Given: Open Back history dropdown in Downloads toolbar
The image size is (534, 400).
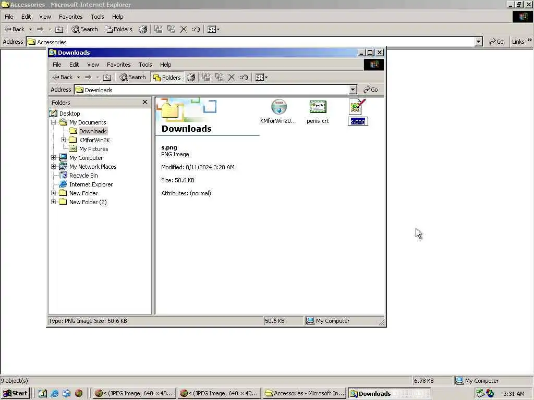Looking at the screenshot, I should point(78,77).
